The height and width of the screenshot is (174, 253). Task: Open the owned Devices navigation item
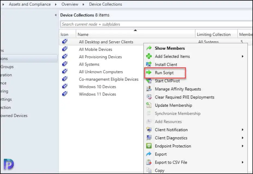pos(14,116)
